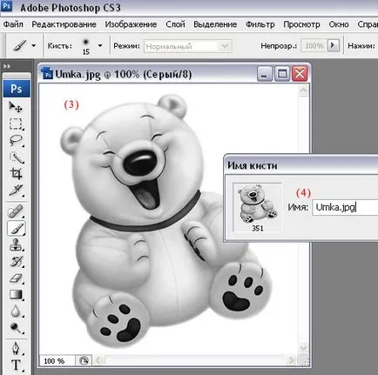Click the Ps logo atop the toolbox

(x=17, y=89)
